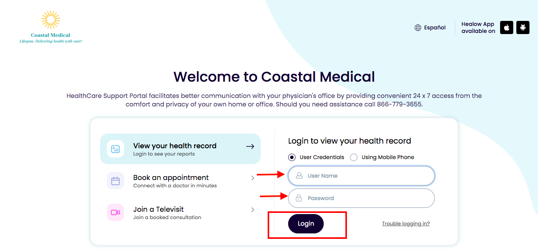Open the Trouble logging in link
This screenshot has width=538, height=252.
click(406, 224)
